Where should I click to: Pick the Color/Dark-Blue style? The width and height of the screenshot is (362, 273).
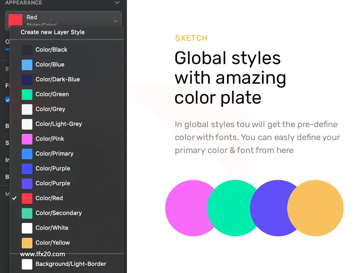pos(67,79)
